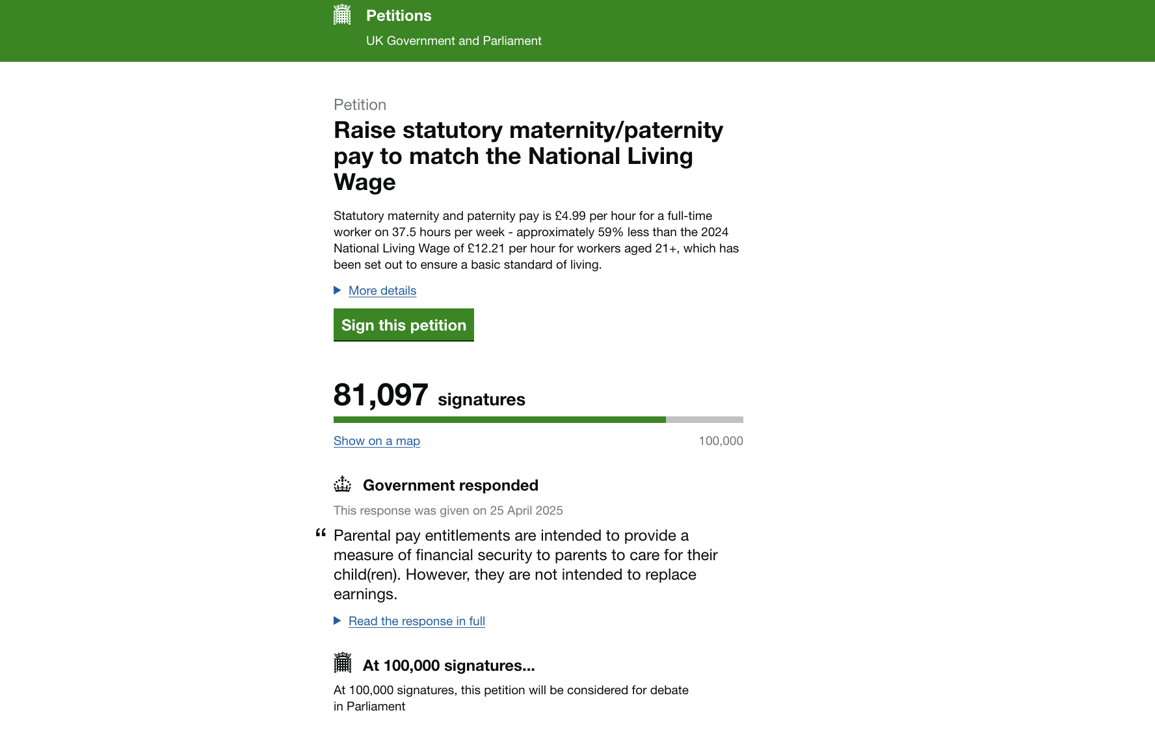The height and width of the screenshot is (730, 1155).
Task: Click the petition title heading
Action: click(528, 156)
